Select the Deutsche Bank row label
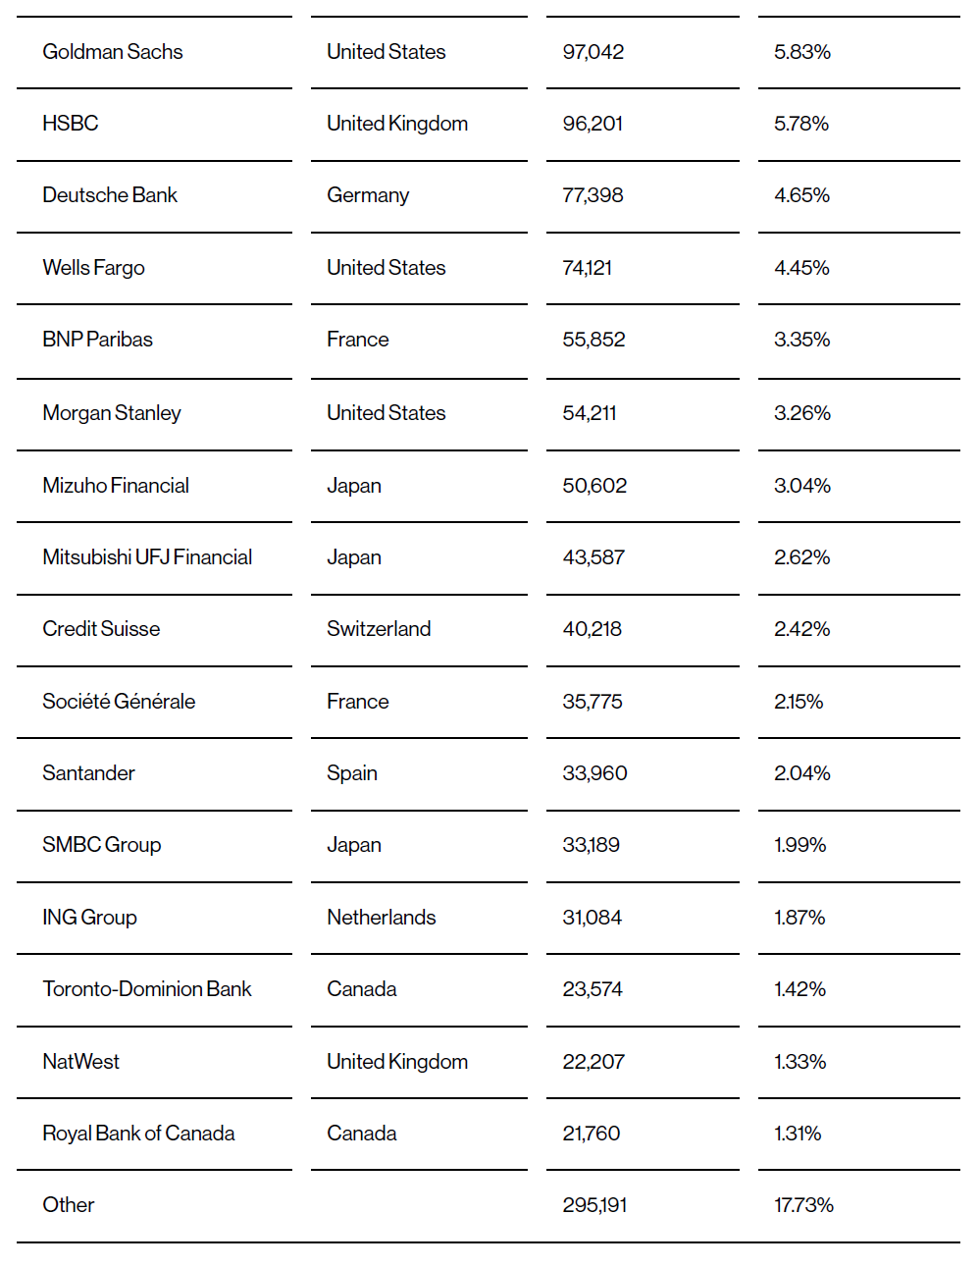Screen dimensions: 979x1267 pos(110,195)
